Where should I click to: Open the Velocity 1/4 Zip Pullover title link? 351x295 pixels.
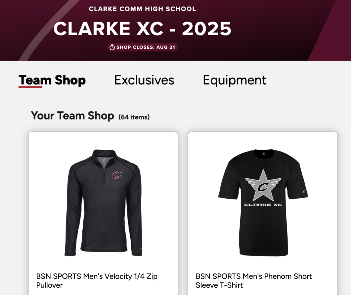coord(97,281)
